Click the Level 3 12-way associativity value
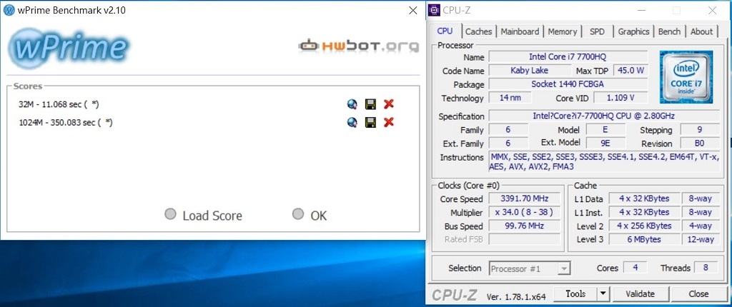Viewport: 732px width, 307px height. [701, 239]
